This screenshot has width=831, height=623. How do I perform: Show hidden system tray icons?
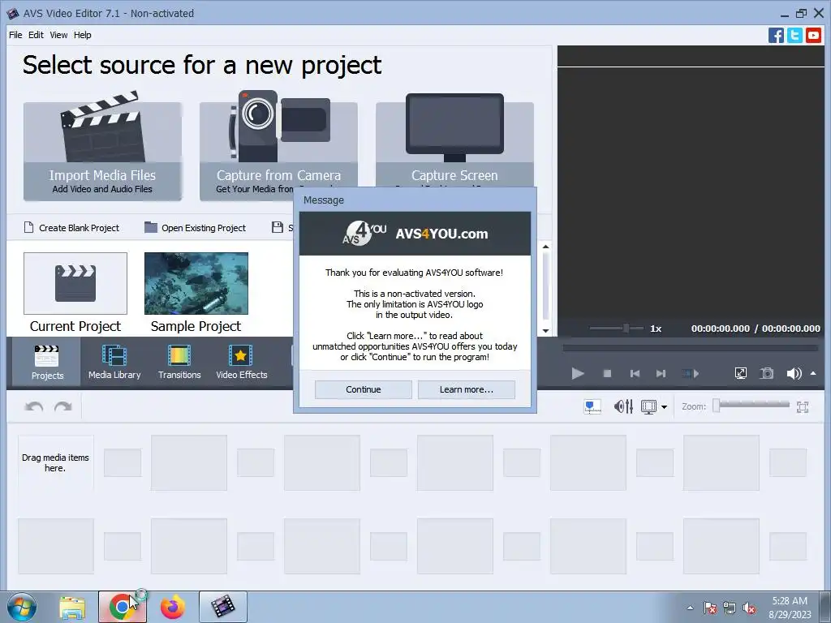pos(690,608)
